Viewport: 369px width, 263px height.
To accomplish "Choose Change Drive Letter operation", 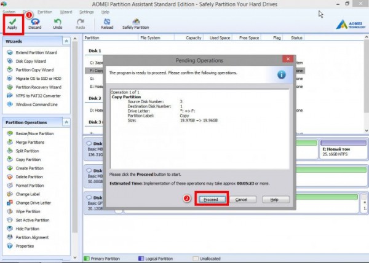I will (x=29, y=203).
